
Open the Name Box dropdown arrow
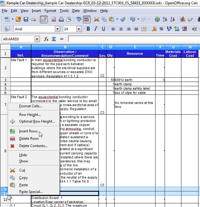point(37,39)
